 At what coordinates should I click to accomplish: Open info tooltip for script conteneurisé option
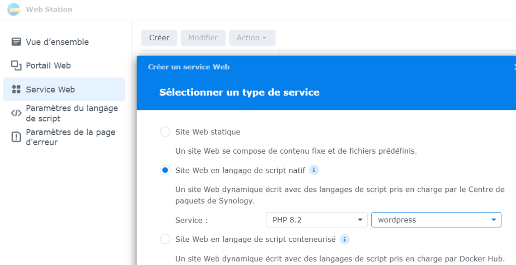345,239
